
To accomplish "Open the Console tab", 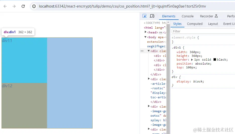I will [187, 16].
